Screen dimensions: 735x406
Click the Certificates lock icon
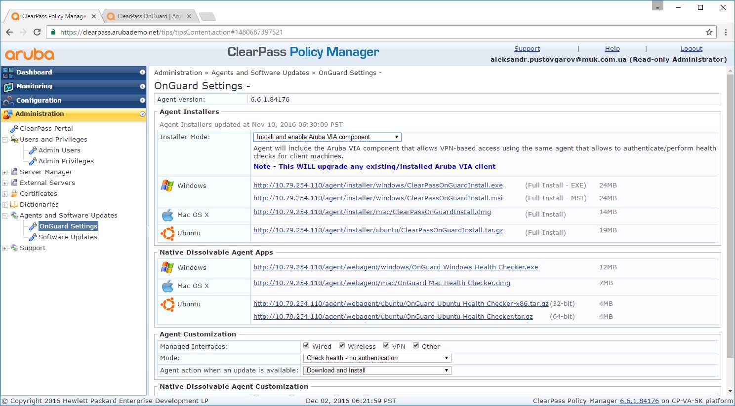pos(14,193)
